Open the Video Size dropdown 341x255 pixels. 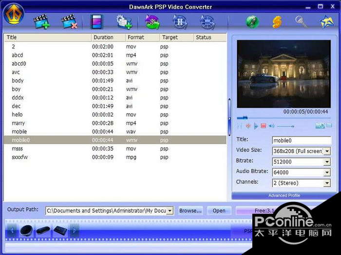(x=327, y=151)
